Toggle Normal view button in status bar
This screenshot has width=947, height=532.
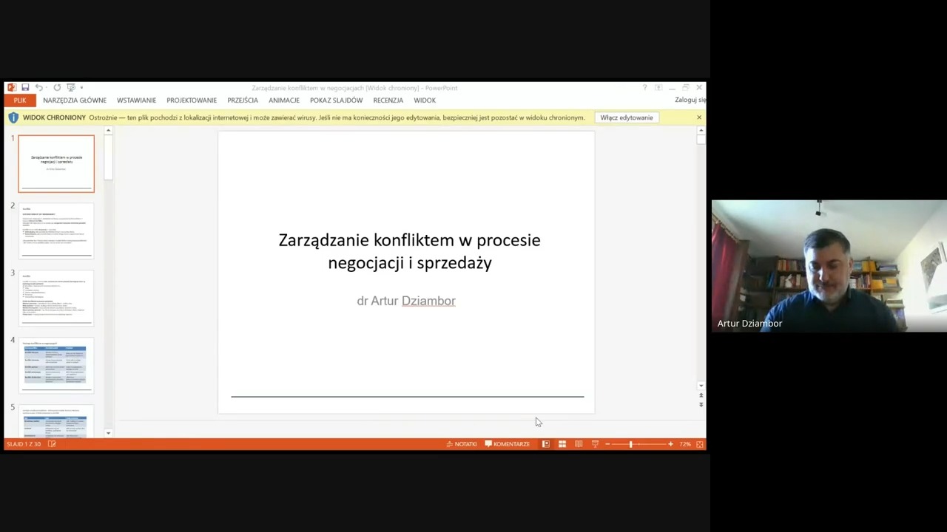click(546, 444)
